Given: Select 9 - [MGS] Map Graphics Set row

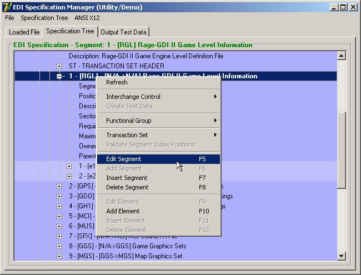Looking at the screenshot, I should pos(126,256).
